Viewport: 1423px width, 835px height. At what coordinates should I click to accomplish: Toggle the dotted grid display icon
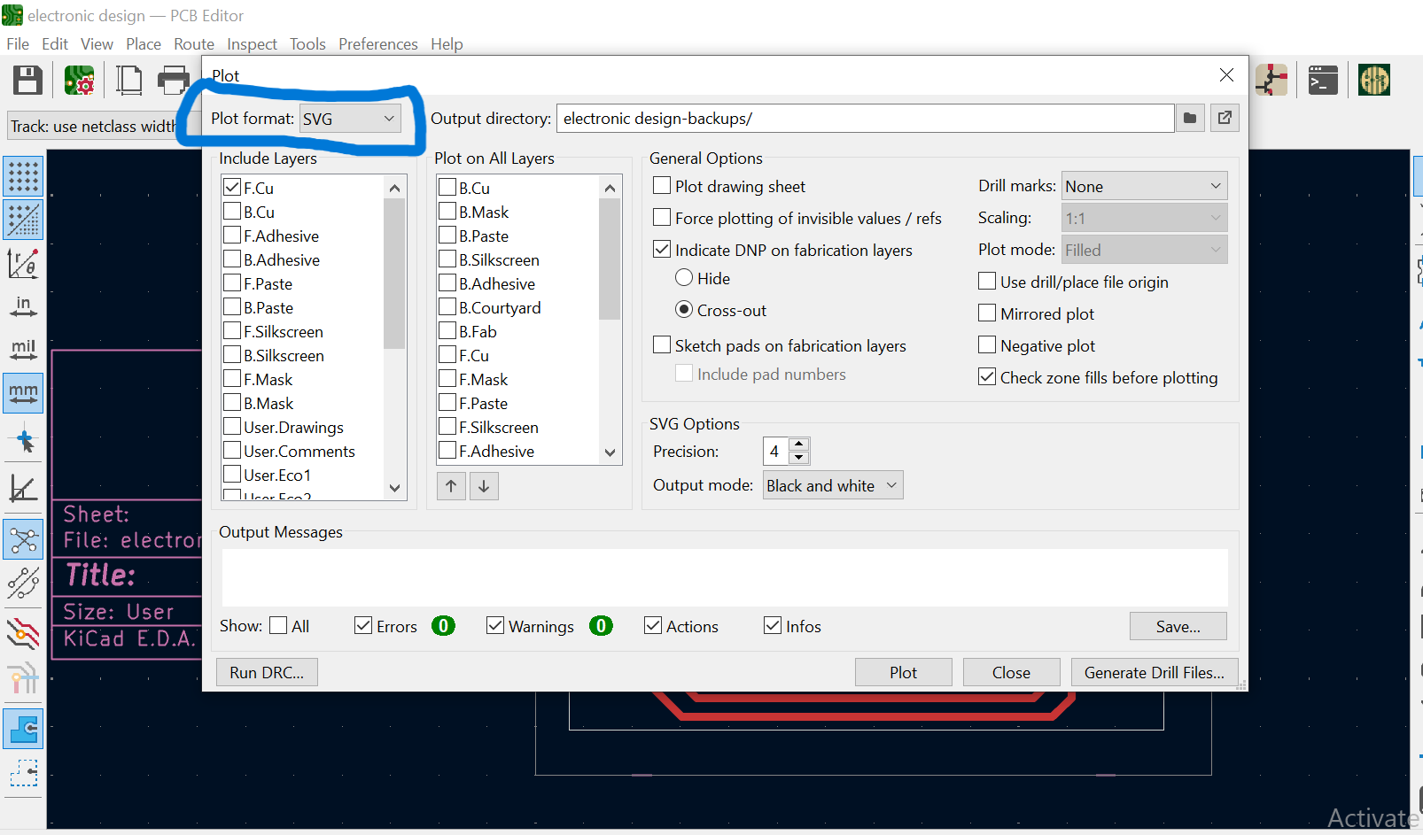point(23,176)
